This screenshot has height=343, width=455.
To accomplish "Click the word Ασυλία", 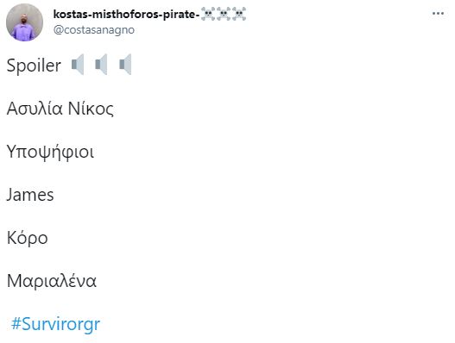I will (35, 109).
